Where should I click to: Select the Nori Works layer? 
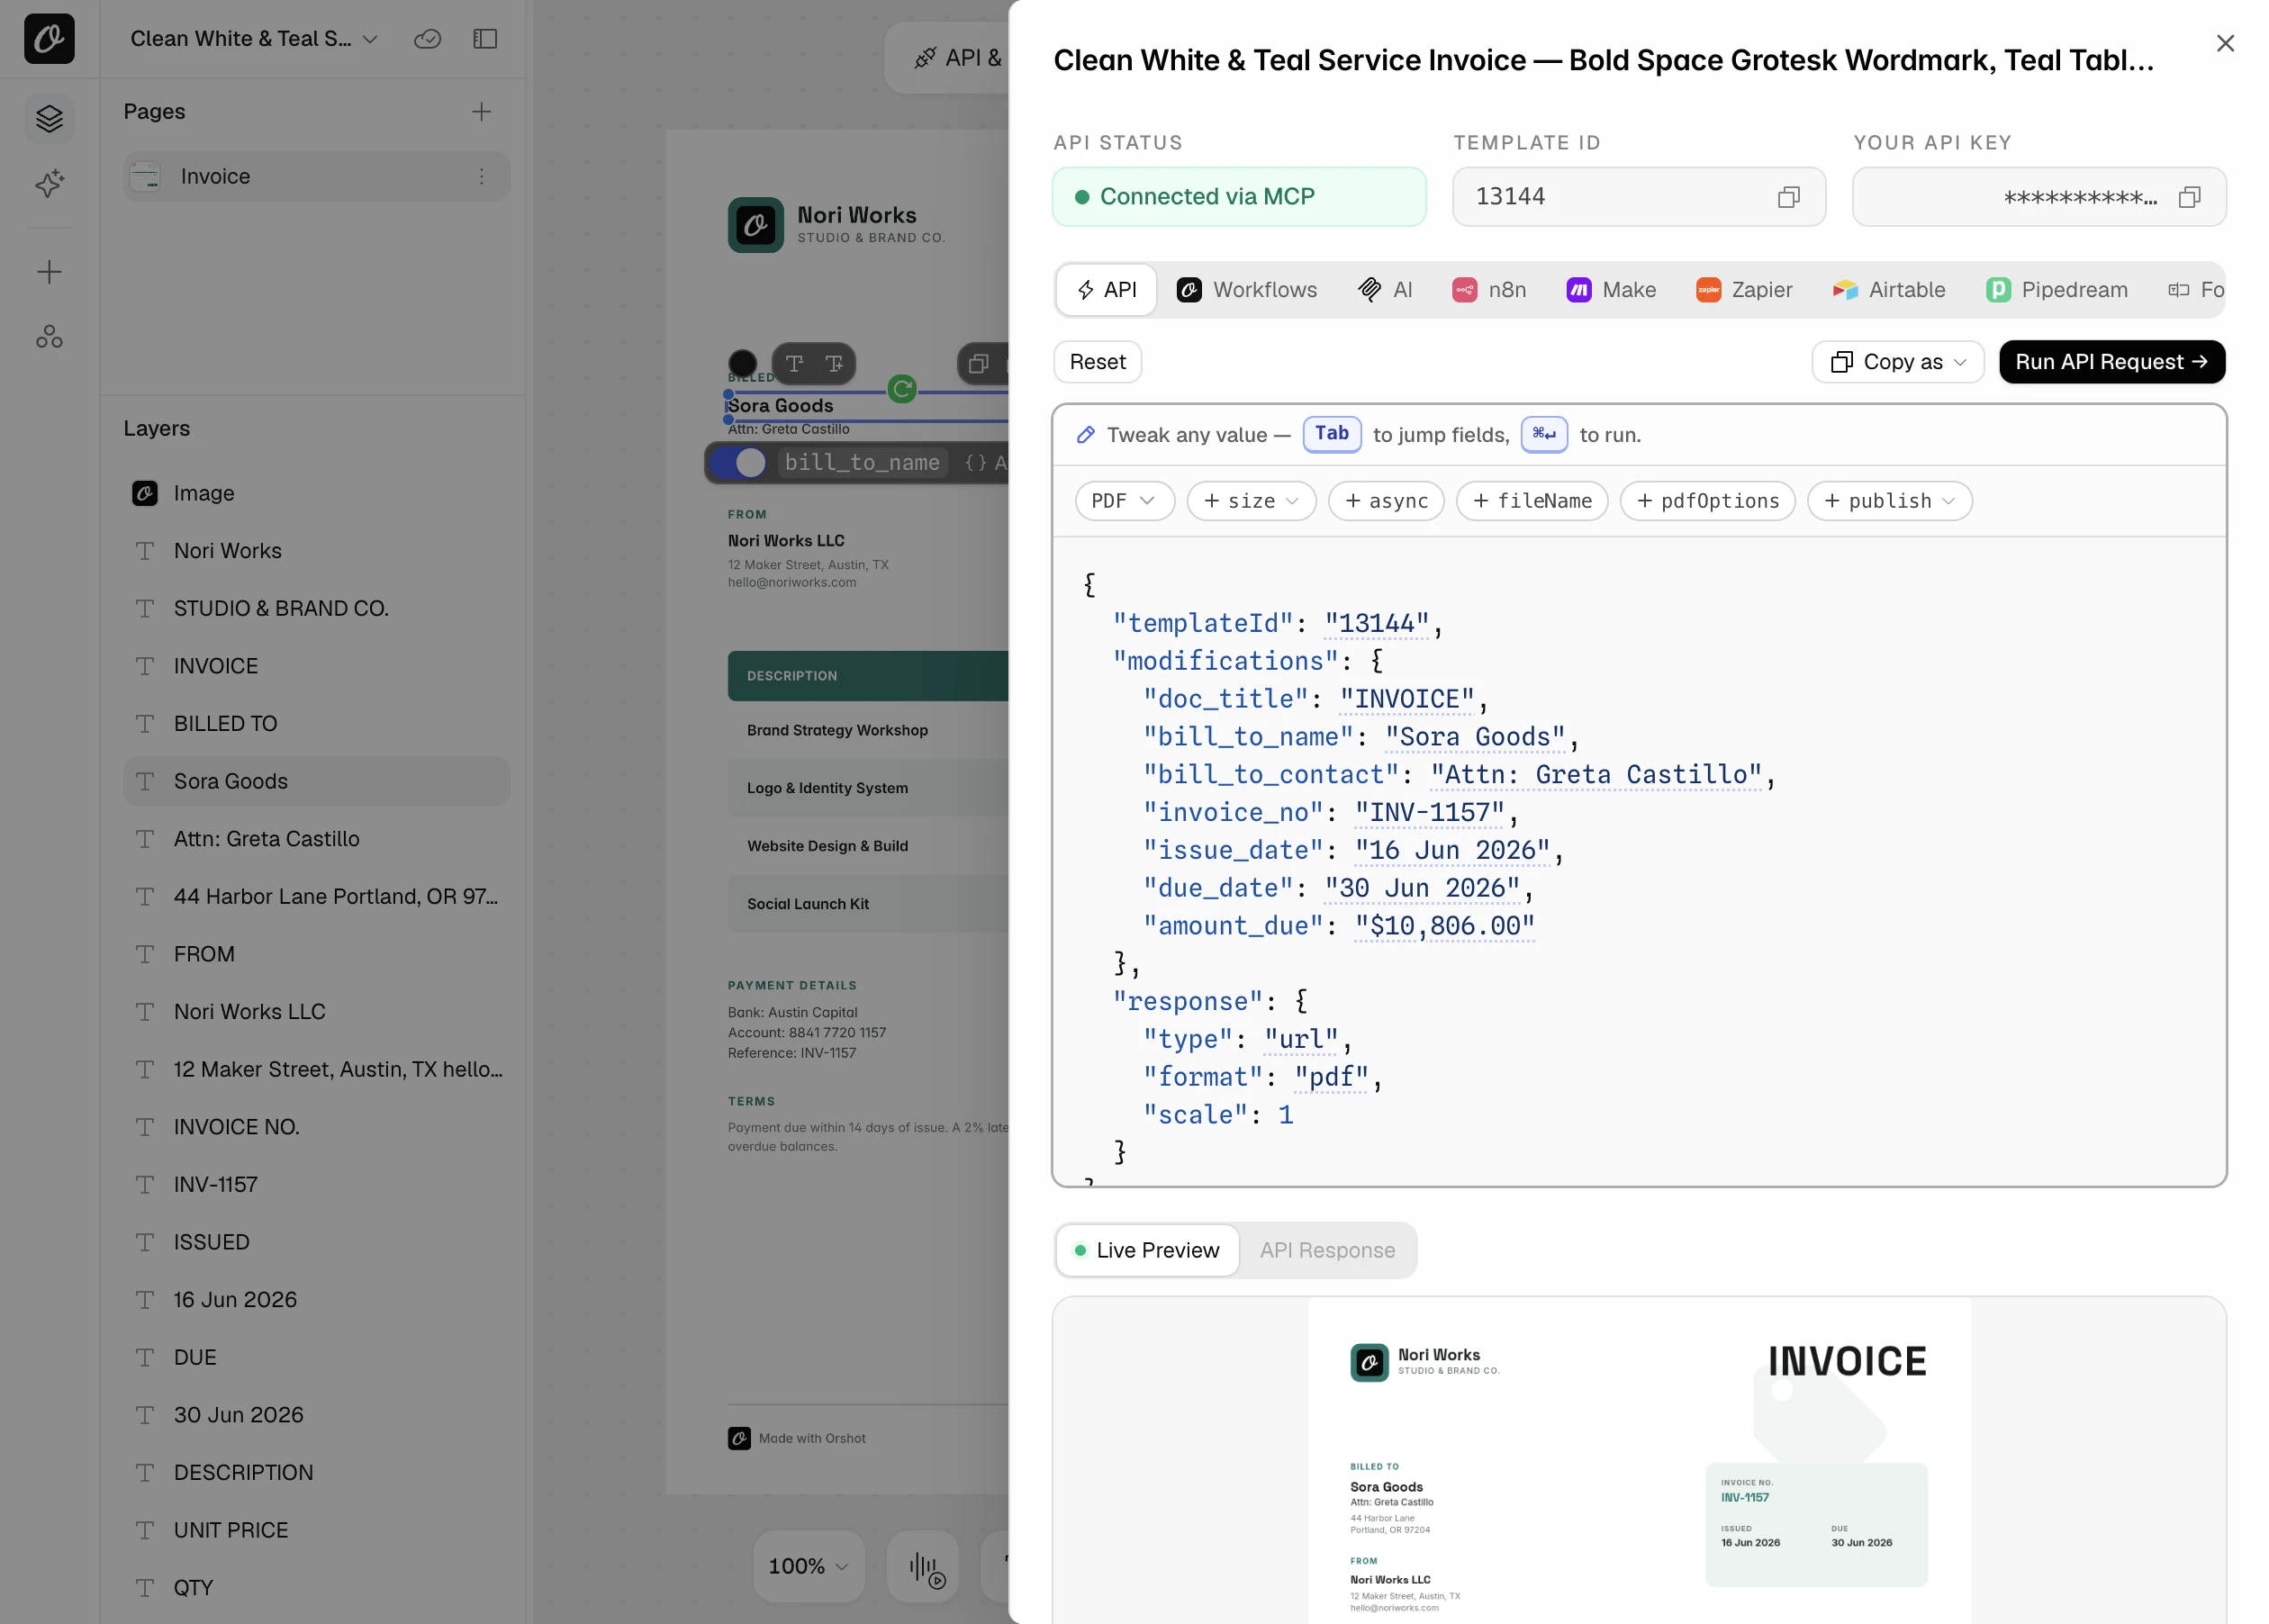pos(317,551)
